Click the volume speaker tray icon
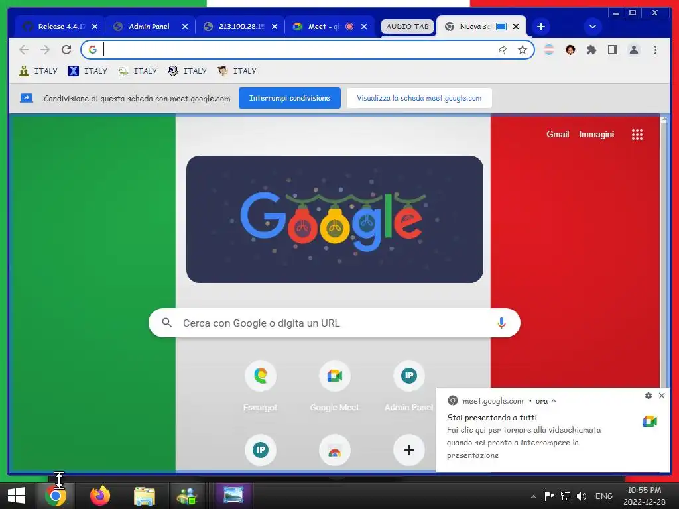The width and height of the screenshot is (679, 509). (581, 496)
